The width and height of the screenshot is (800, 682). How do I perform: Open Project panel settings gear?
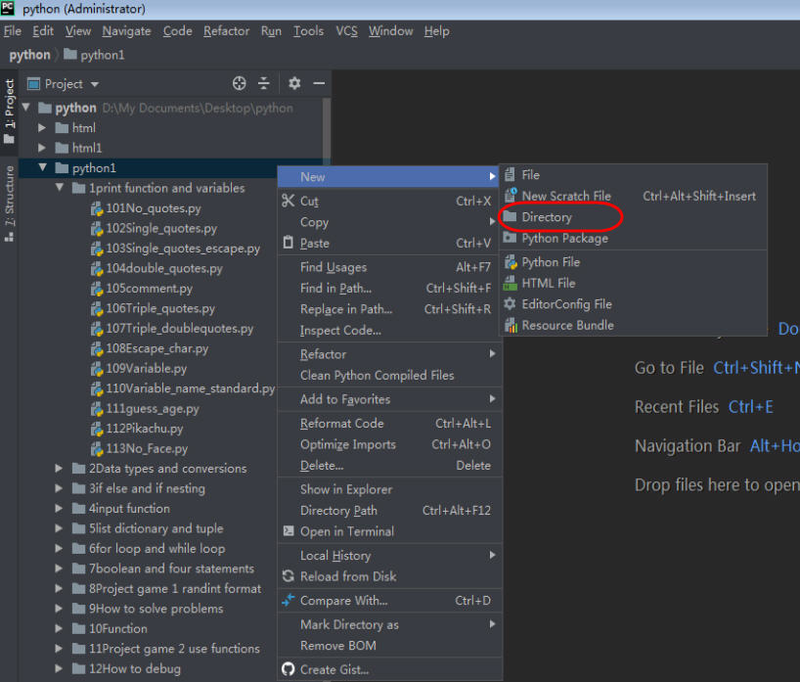pos(294,83)
